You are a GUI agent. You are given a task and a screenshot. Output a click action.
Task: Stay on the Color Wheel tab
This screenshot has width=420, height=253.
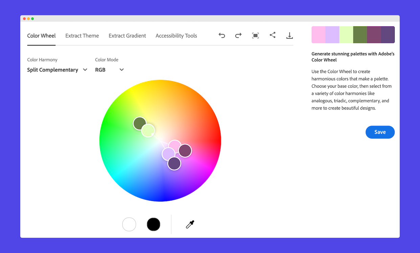tap(41, 36)
